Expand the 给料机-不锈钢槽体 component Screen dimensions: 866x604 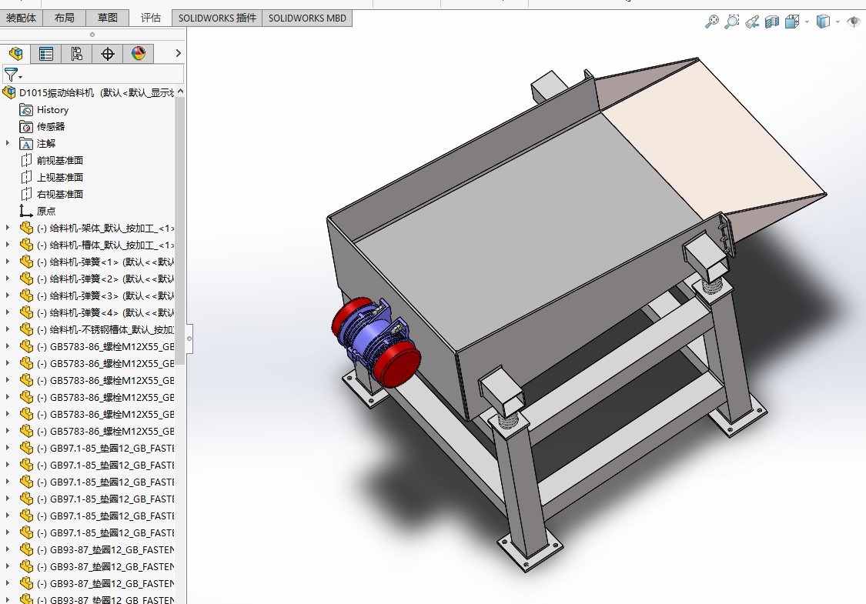pos(8,329)
